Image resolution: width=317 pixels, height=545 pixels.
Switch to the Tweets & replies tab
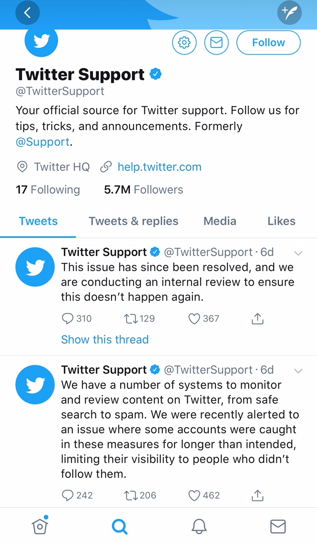(133, 221)
